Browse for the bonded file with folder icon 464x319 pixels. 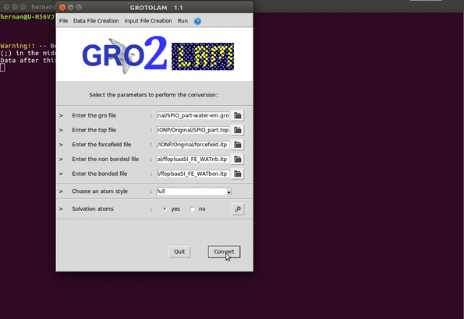238,174
